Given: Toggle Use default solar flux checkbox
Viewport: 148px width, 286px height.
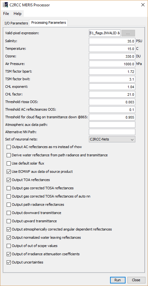Looking at the screenshot, I should [x=9, y=163].
